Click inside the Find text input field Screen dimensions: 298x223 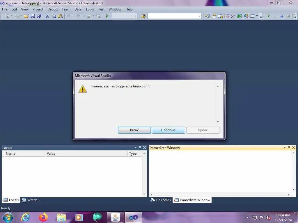[x=173, y=16]
